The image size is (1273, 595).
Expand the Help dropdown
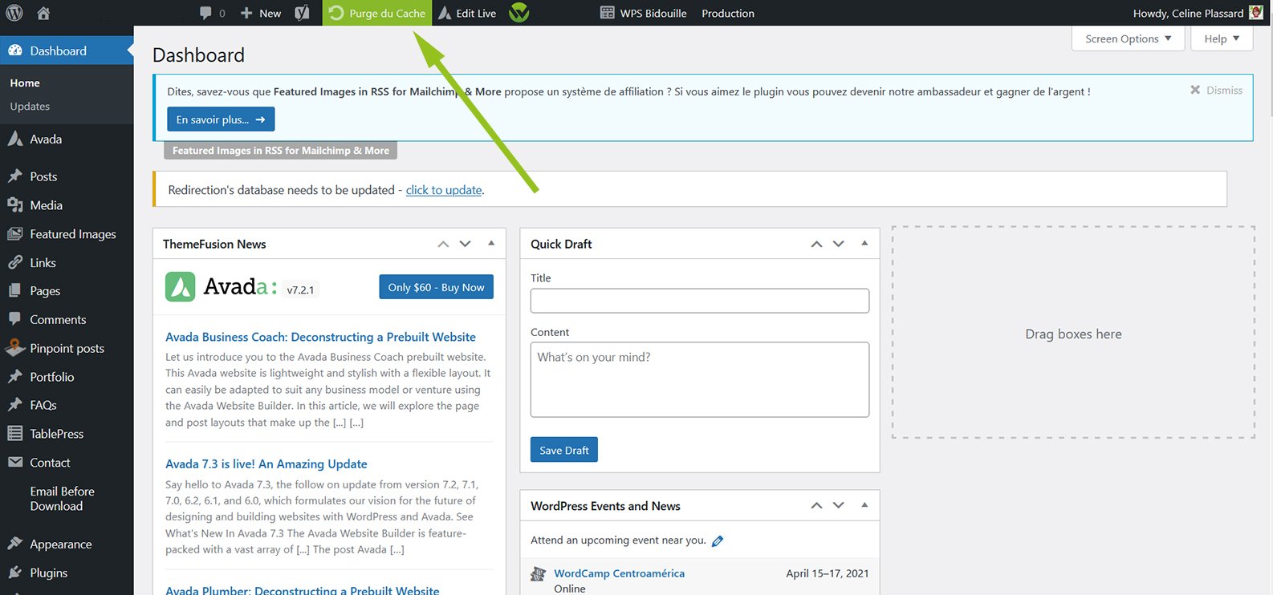tap(1222, 38)
